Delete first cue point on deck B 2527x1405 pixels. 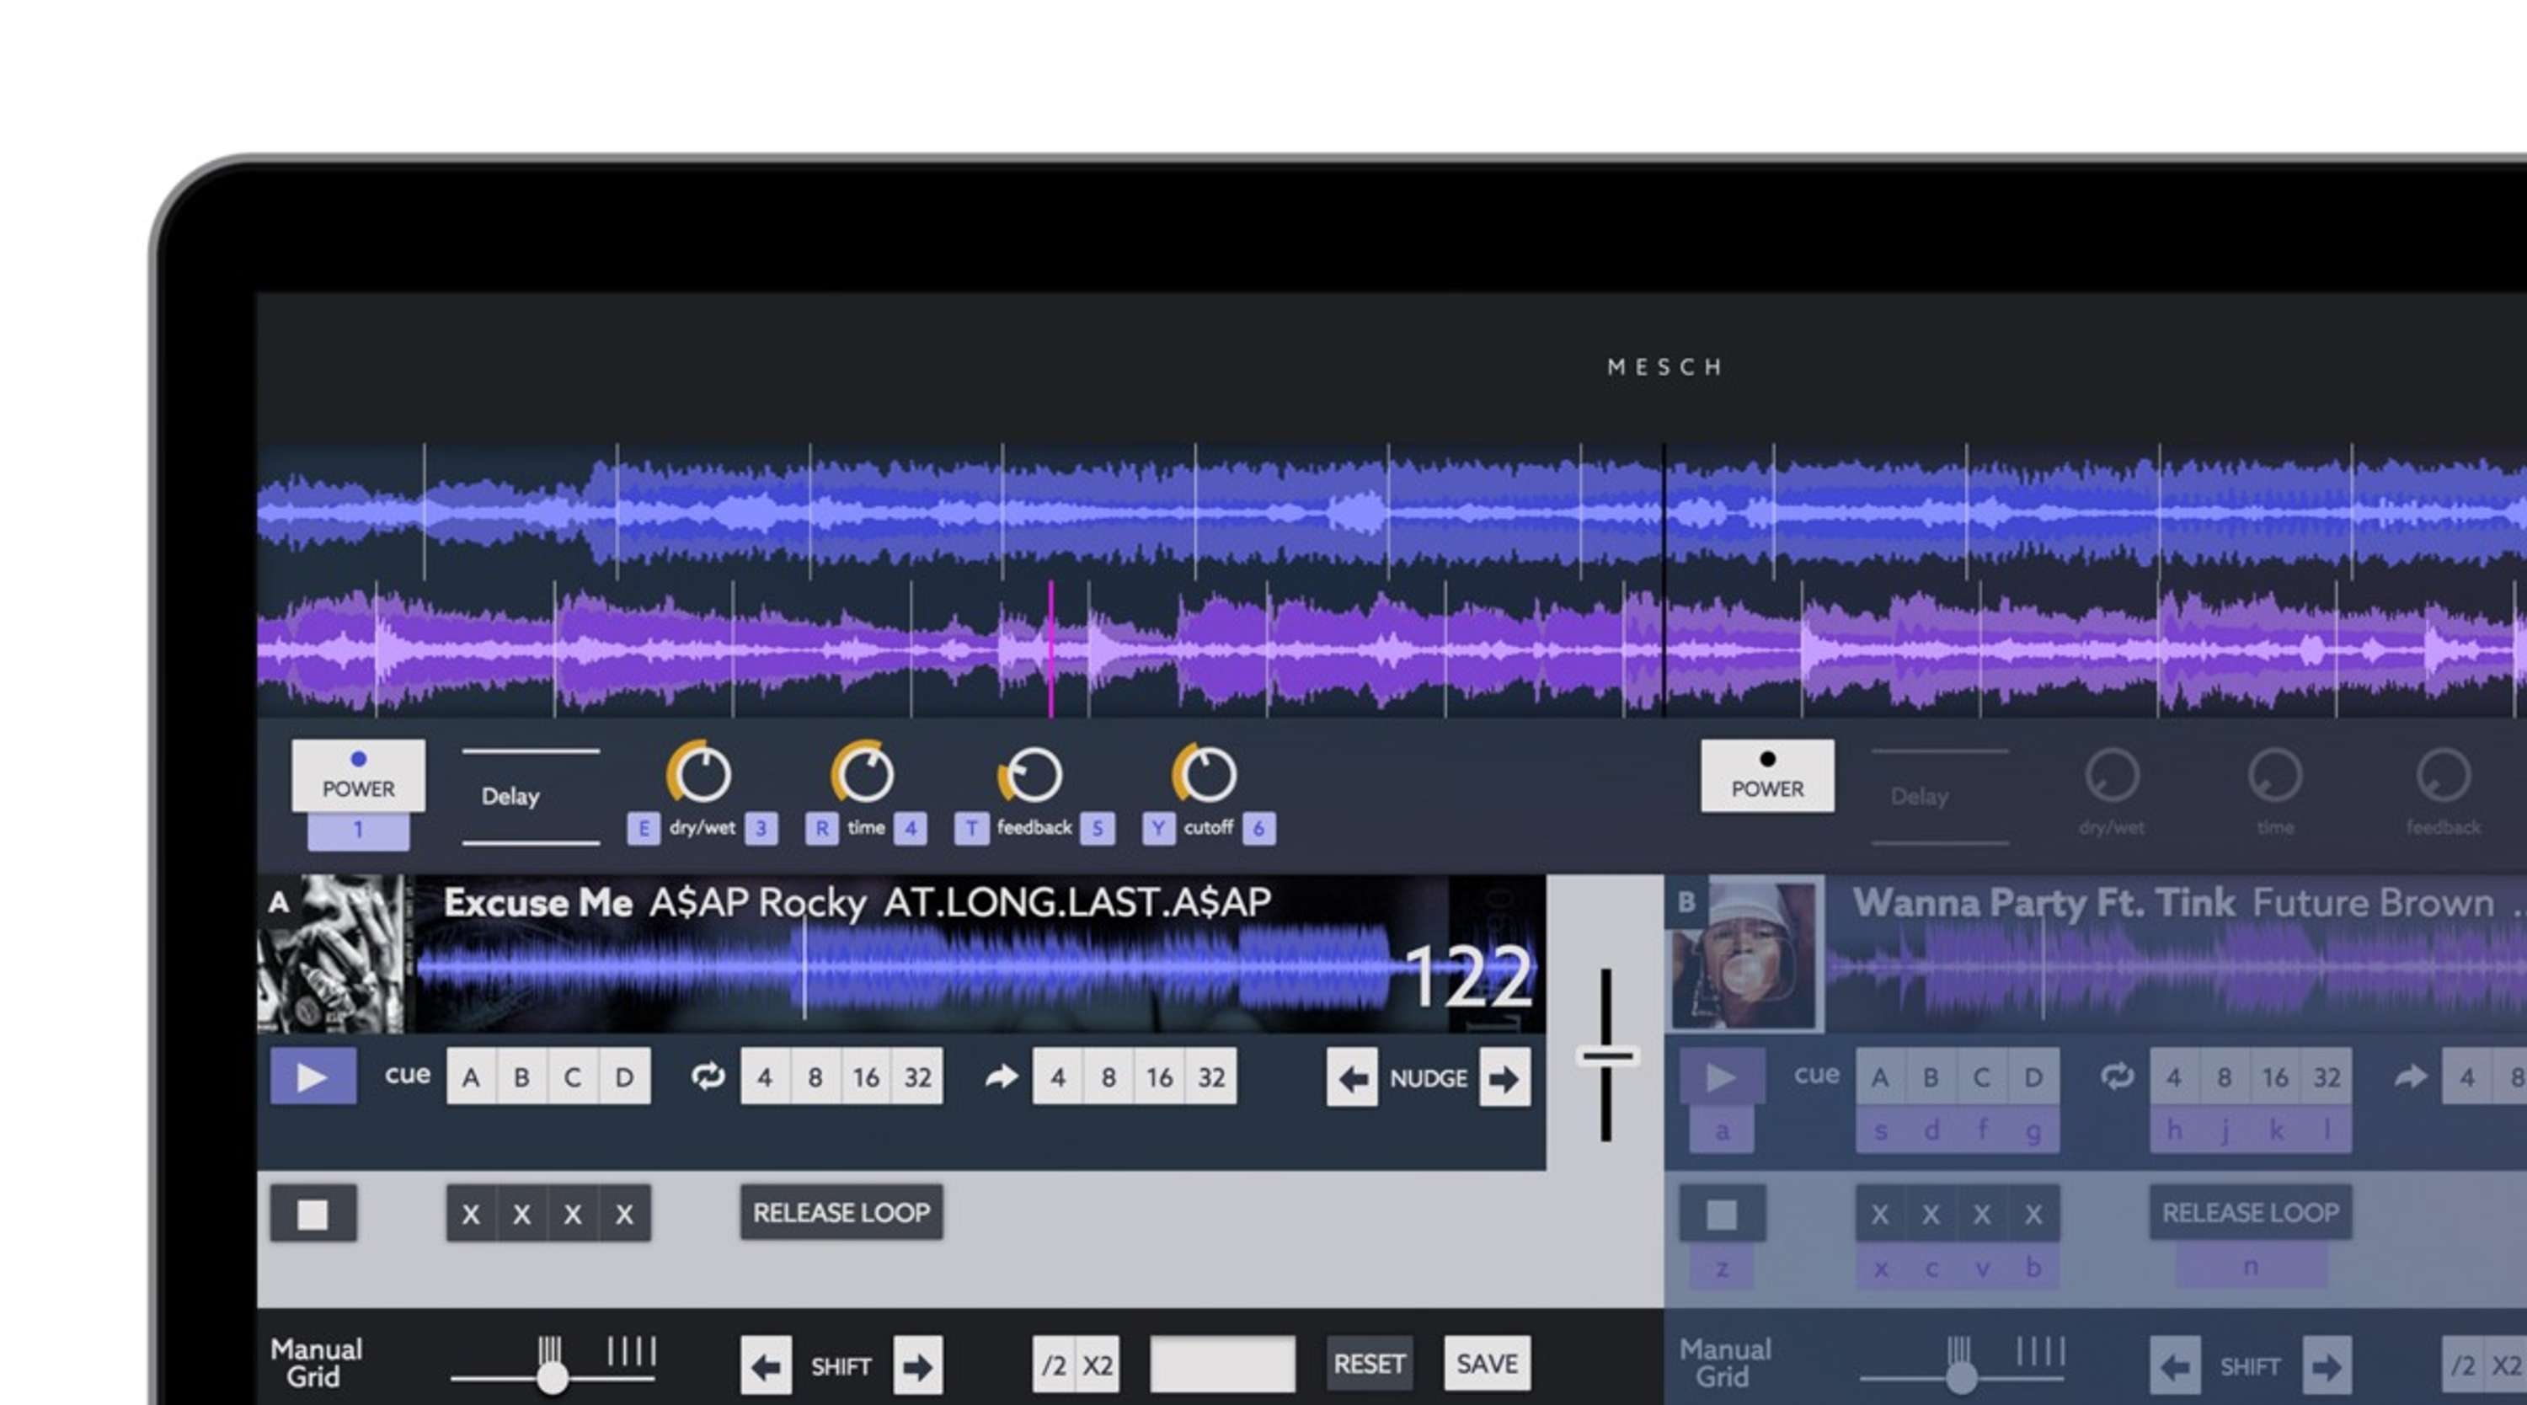tap(1881, 1214)
